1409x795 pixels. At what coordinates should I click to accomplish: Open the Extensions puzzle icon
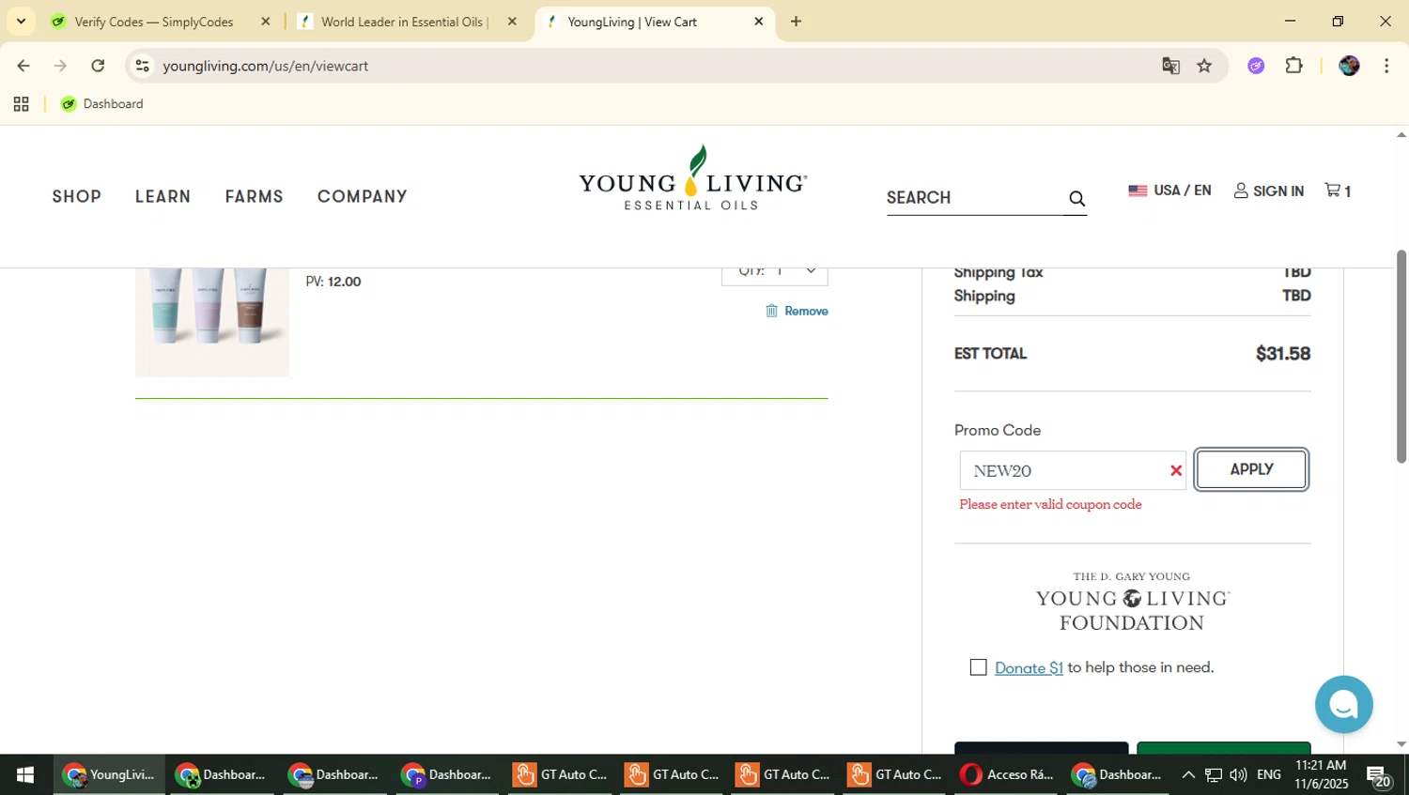point(1293,66)
